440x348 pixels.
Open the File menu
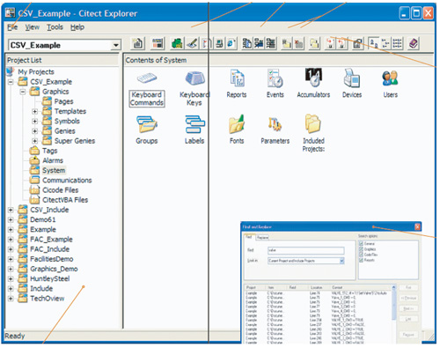coord(12,27)
